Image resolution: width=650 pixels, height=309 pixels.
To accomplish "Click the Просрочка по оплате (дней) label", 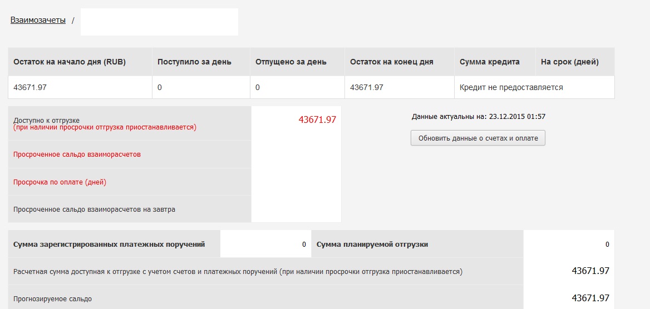I will pyautogui.click(x=60, y=182).
